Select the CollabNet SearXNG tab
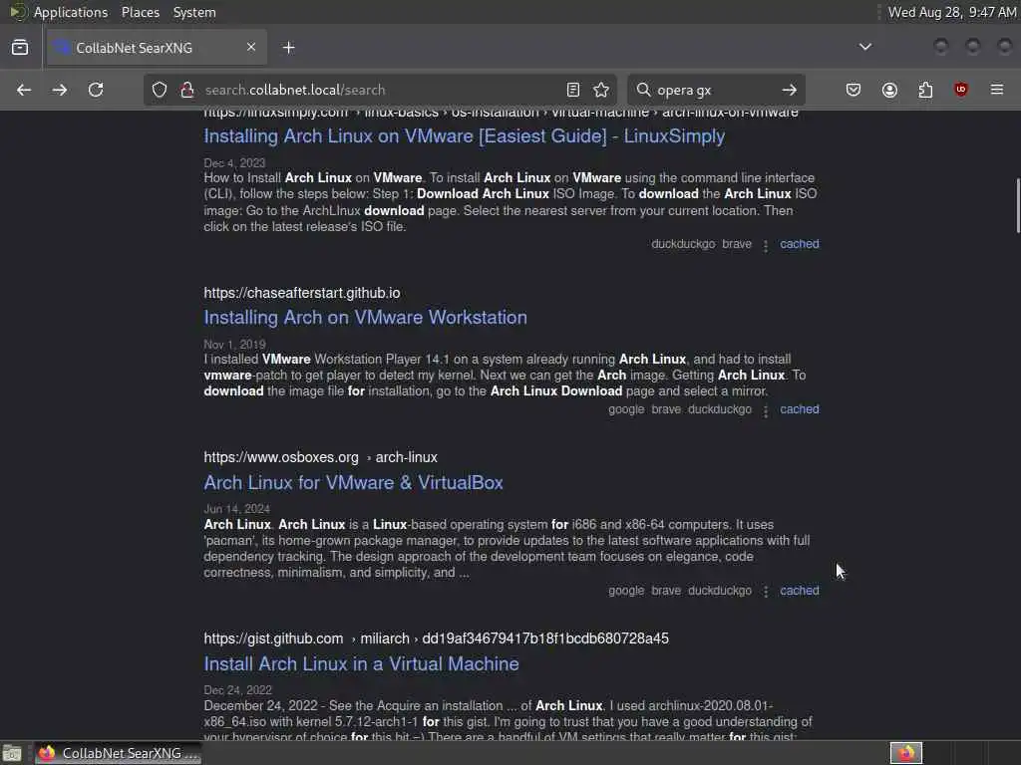The width and height of the screenshot is (1021, 765). 157,48
